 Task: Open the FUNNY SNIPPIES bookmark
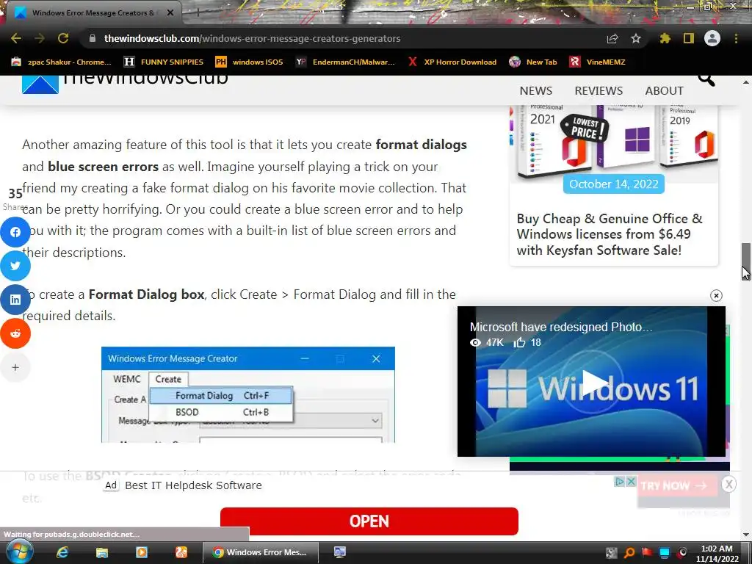tap(164, 62)
